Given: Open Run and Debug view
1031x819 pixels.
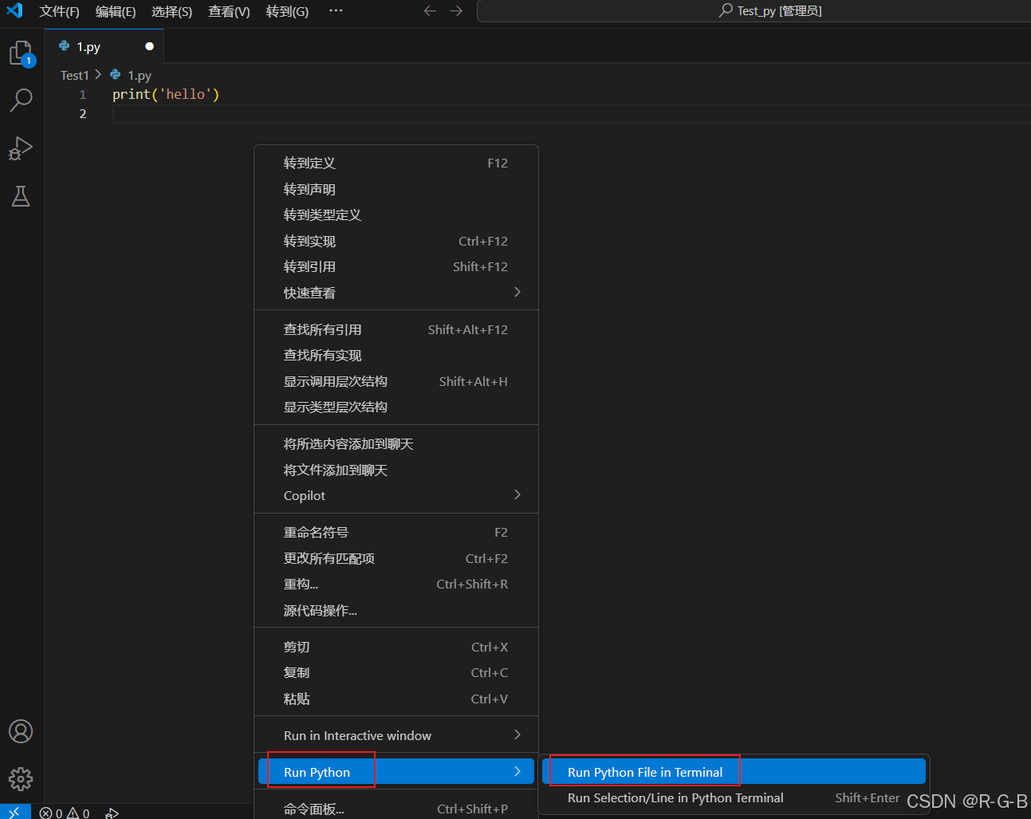Looking at the screenshot, I should tap(21, 148).
